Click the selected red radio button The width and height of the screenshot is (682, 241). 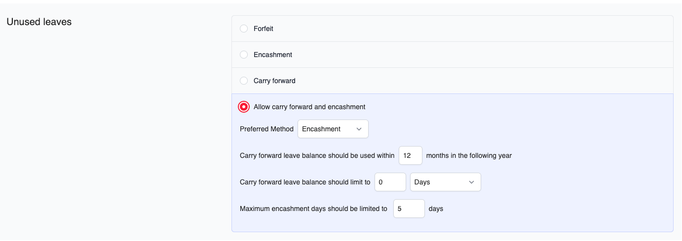244,107
